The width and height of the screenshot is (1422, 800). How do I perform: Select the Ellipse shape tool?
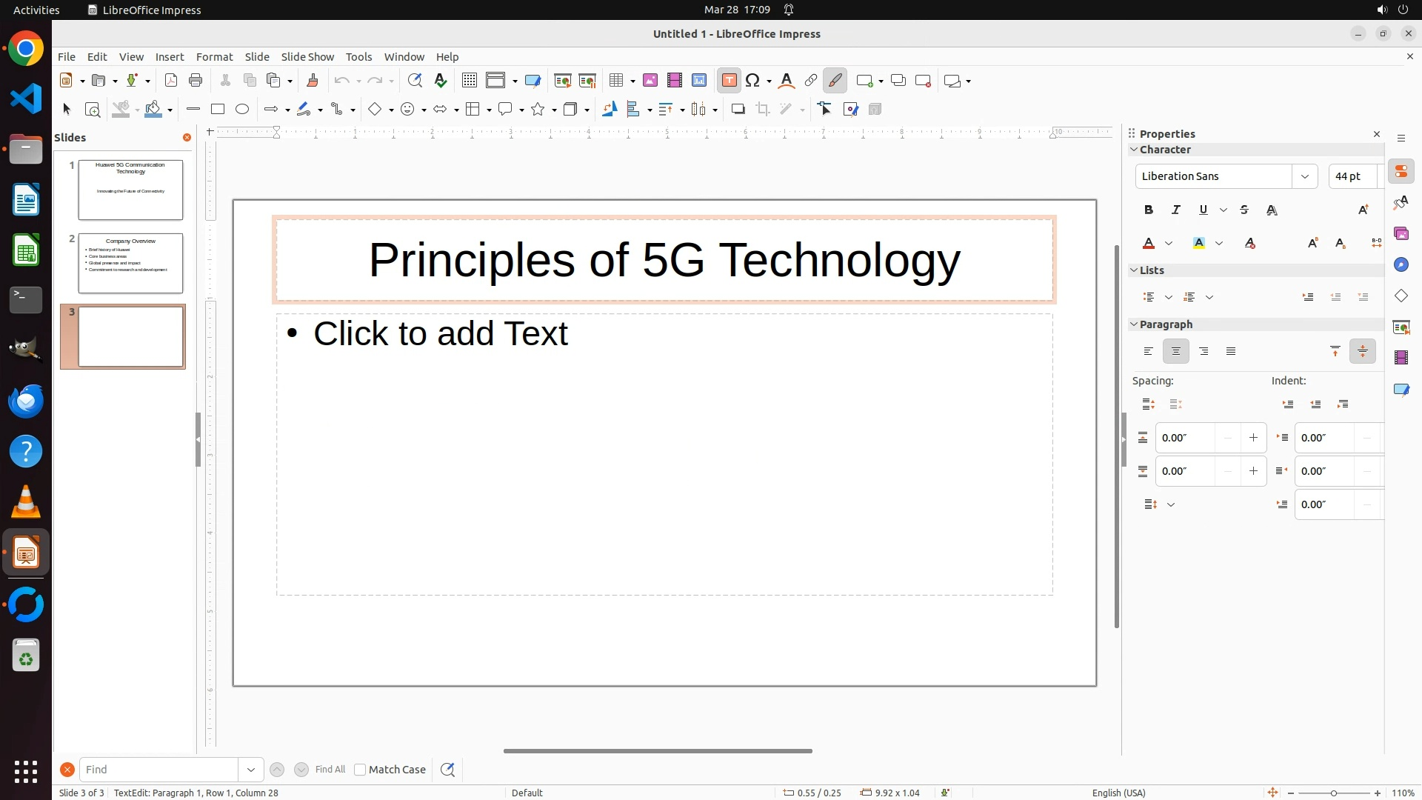tap(242, 110)
